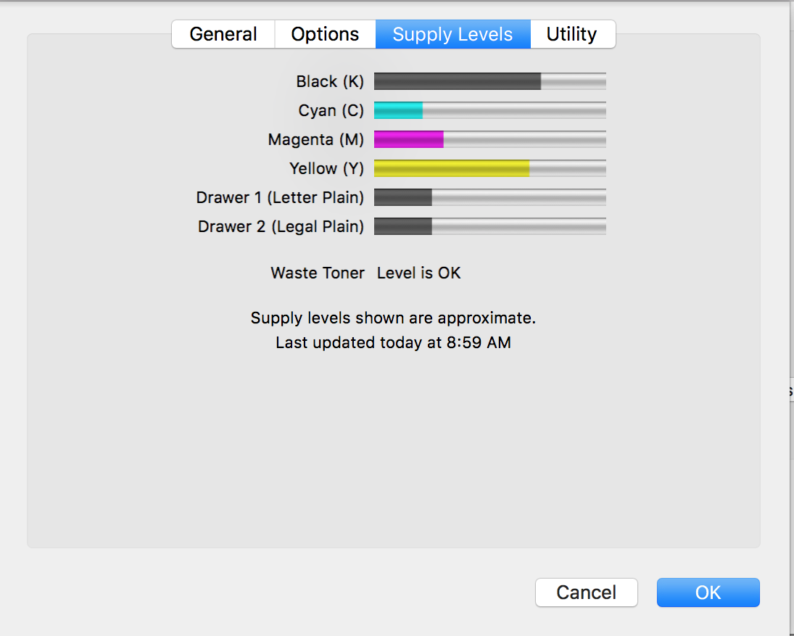Click the Drawer 1 paper level bar
This screenshot has height=636, width=794.
[x=489, y=197]
